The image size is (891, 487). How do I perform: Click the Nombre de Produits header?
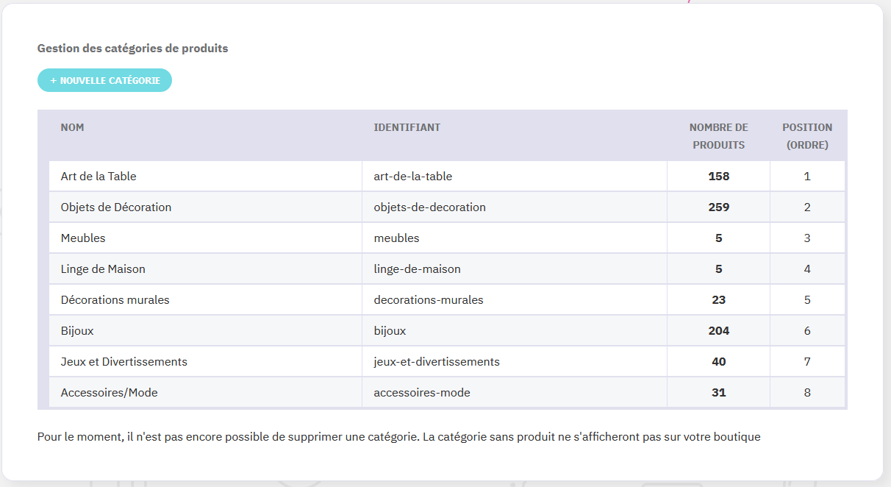[x=718, y=136]
